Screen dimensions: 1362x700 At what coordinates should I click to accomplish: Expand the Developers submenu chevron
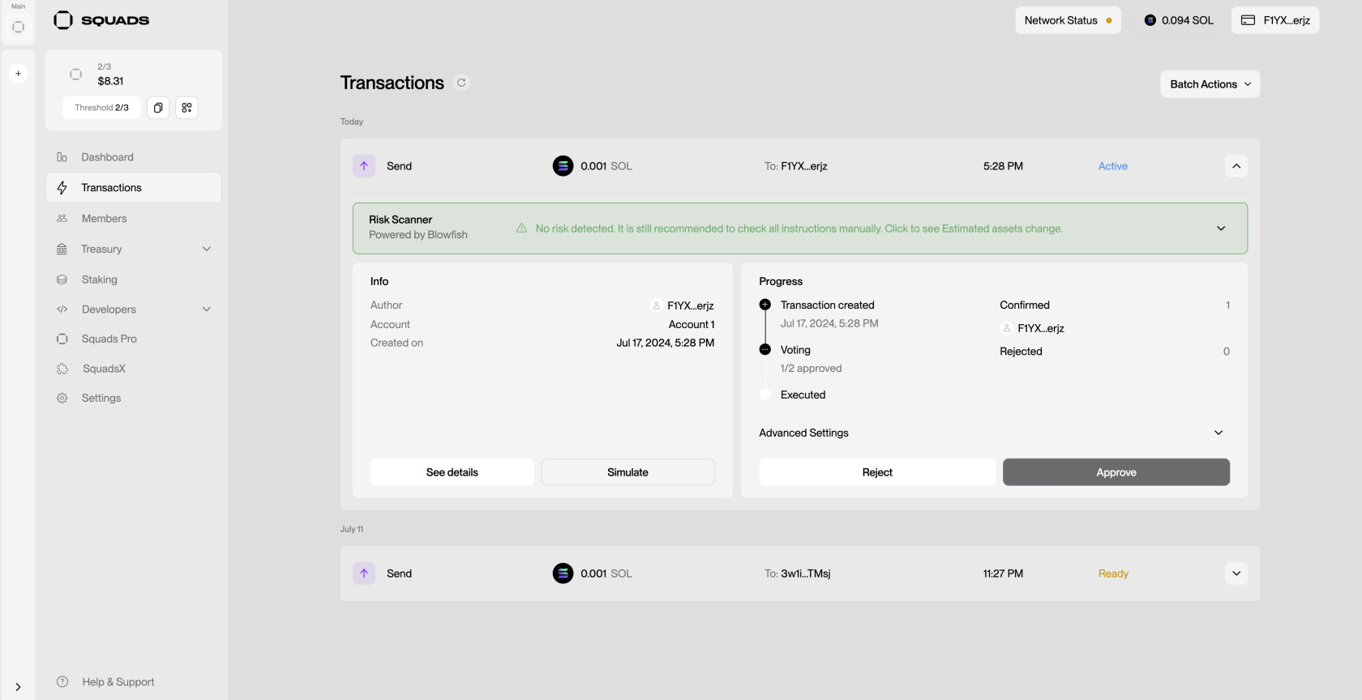207,309
